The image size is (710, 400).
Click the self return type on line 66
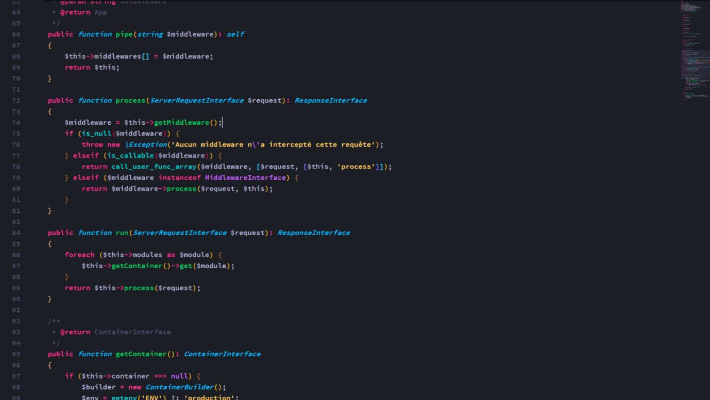coord(235,34)
